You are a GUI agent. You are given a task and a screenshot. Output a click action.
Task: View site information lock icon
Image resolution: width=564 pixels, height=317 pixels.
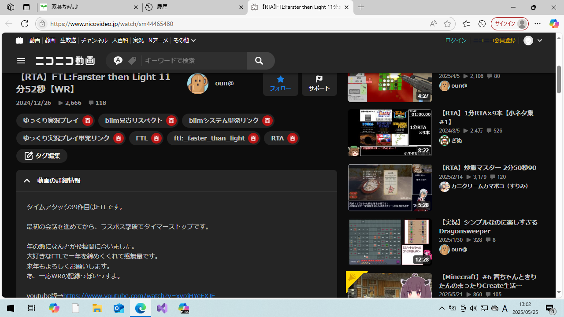pos(42,24)
